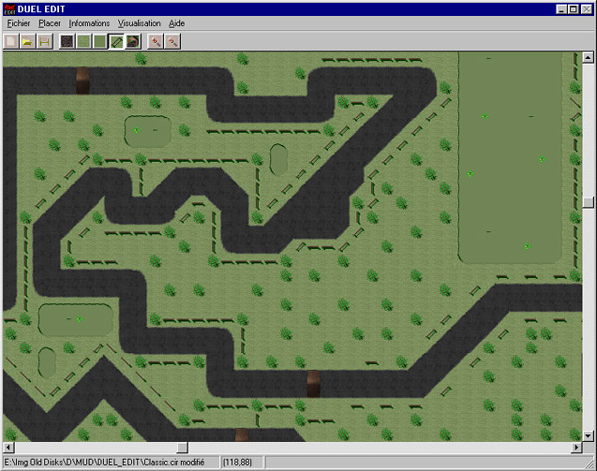Click the second red magnifier zoom icon
The image size is (597, 471).
coord(172,41)
